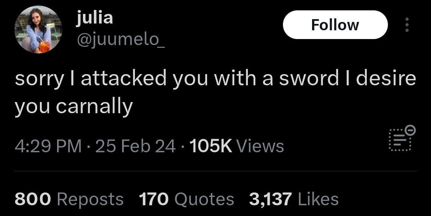See who liked via 3,137 count

270,199
